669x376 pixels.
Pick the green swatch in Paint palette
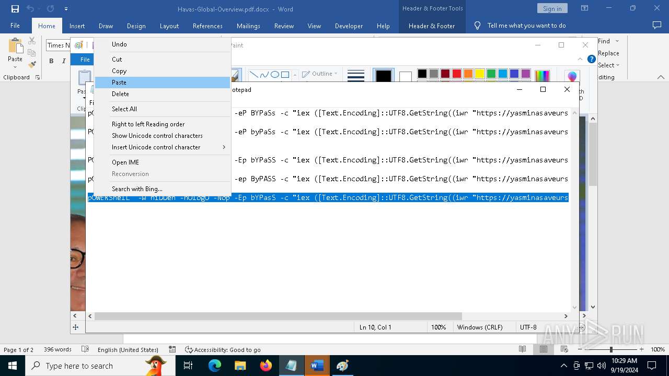pyautogui.click(x=491, y=74)
